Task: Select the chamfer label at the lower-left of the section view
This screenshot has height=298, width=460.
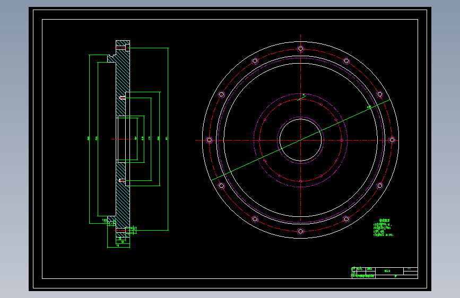Action: [104, 220]
